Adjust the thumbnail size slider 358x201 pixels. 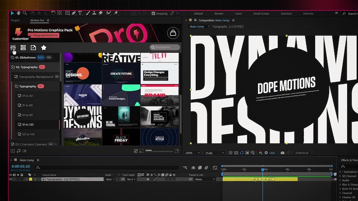(x=159, y=151)
